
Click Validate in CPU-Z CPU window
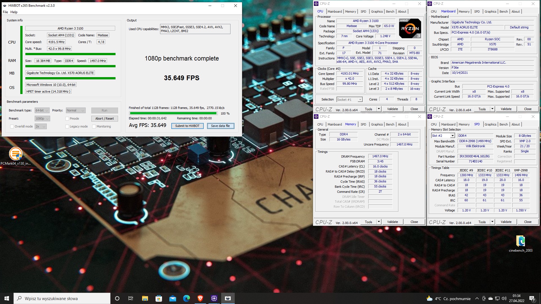click(393, 109)
